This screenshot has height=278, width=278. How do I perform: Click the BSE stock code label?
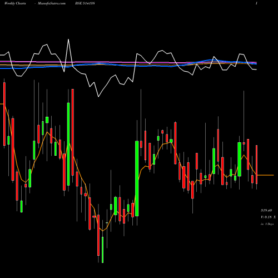click(85, 3)
